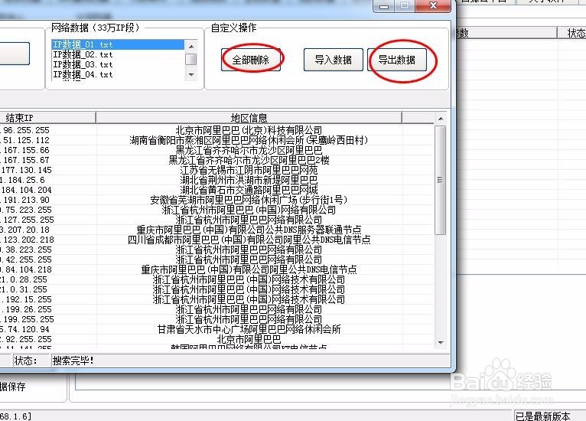Minimize the IP data window
This screenshot has width=586, height=421.
(384, 6)
